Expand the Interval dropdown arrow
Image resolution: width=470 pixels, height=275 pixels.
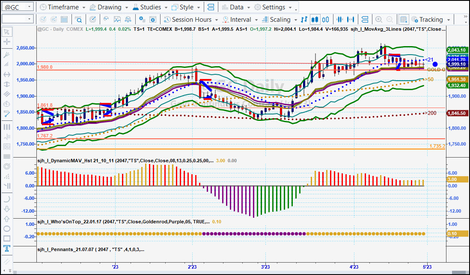[256, 20]
